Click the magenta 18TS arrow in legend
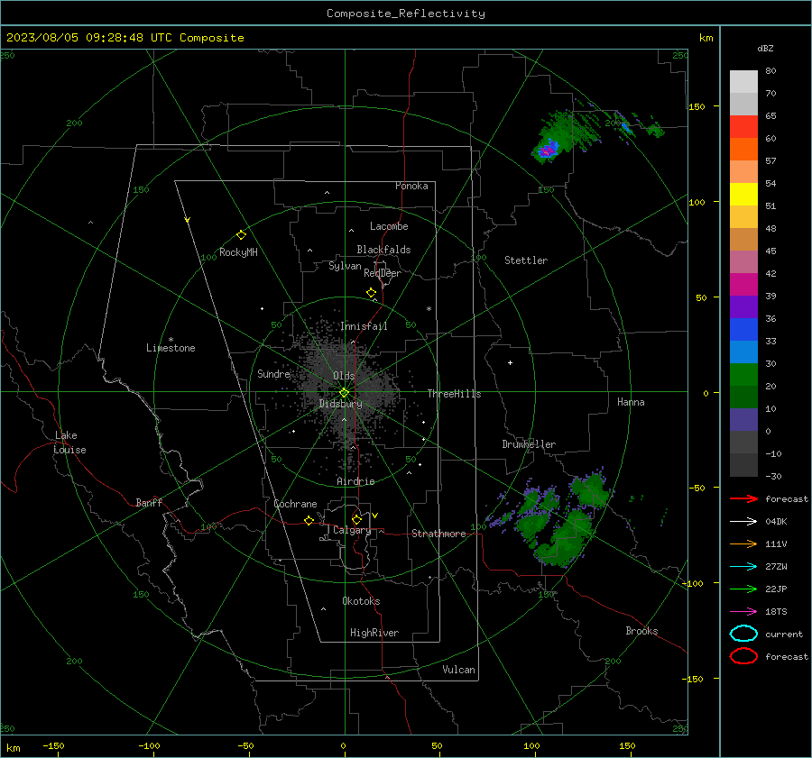Viewport: 812px width, 758px height. click(x=743, y=612)
